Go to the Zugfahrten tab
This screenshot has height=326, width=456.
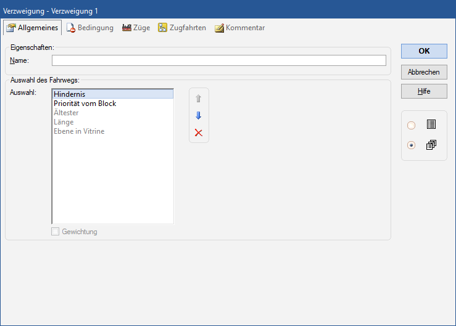click(x=182, y=28)
